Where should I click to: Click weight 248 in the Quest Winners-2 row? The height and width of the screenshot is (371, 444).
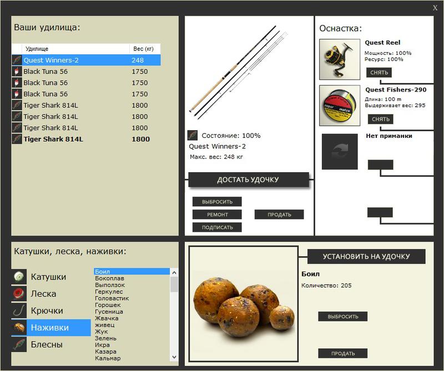(138, 60)
